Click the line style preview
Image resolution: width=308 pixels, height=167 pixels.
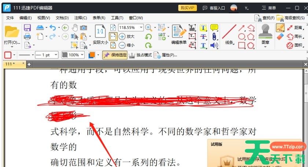coord(25,55)
